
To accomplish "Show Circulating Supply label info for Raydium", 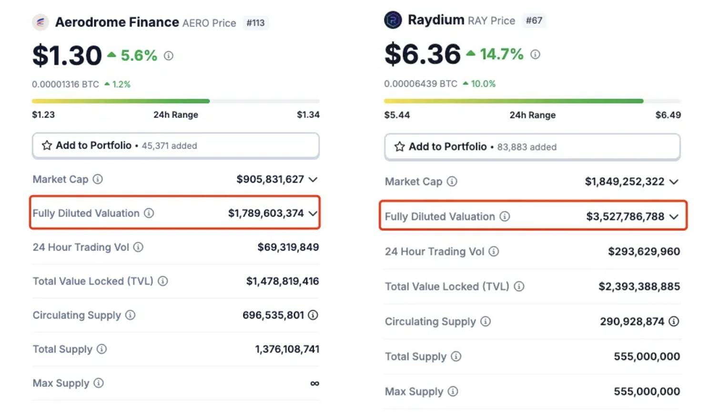I will tap(486, 321).
